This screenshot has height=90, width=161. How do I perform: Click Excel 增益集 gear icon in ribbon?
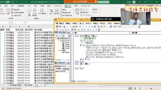pyautogui.click(x=34, y=12)
